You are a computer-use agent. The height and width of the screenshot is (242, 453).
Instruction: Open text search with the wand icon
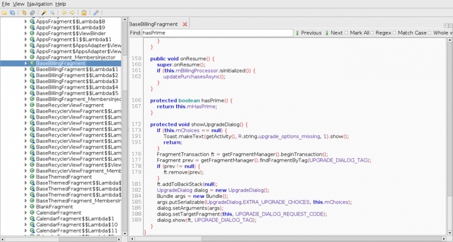44,12
